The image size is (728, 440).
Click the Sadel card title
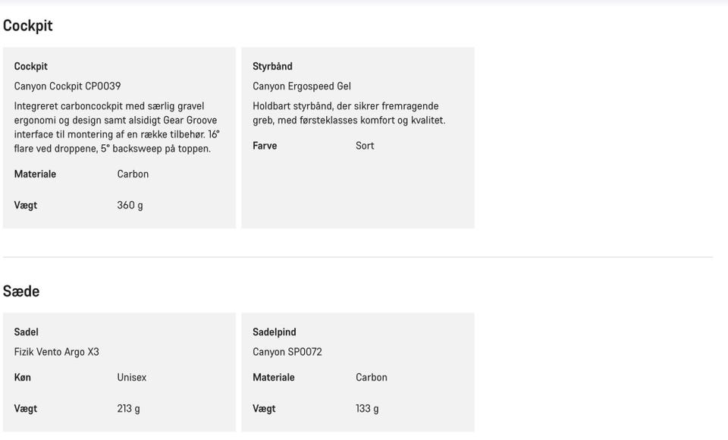[27, 332]
